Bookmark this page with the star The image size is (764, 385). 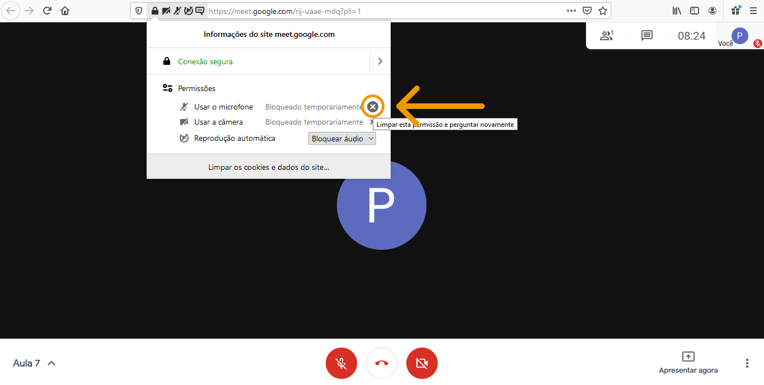point(603,11)
